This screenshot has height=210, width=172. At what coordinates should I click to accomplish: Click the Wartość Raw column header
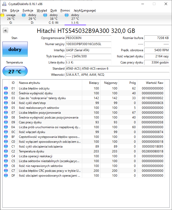tap(151, 83)
